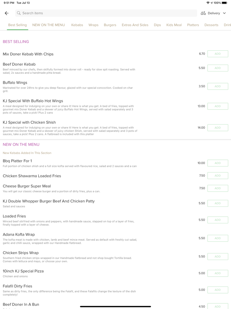Go to the Kids Meal tab
This screenshot has width=231, height=309.
coord(174,25)
